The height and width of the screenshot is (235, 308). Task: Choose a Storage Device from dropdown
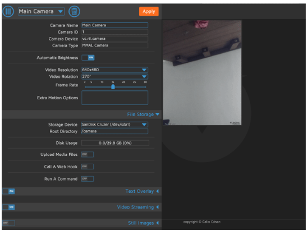[x=114, y=125]
